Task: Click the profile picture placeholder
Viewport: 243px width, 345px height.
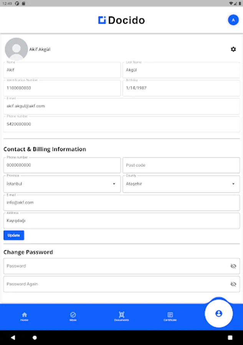Action: [16, 49]
